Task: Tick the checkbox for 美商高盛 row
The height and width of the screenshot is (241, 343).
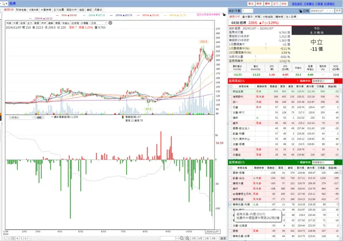Action: click(230, 199)
